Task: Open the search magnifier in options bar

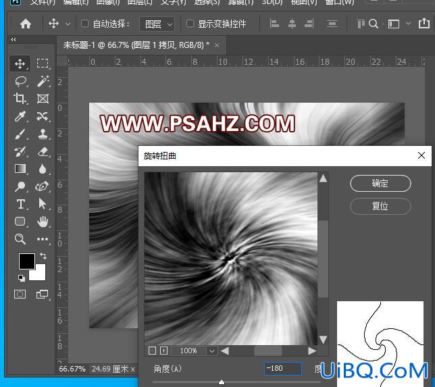Action: [374, 24]
